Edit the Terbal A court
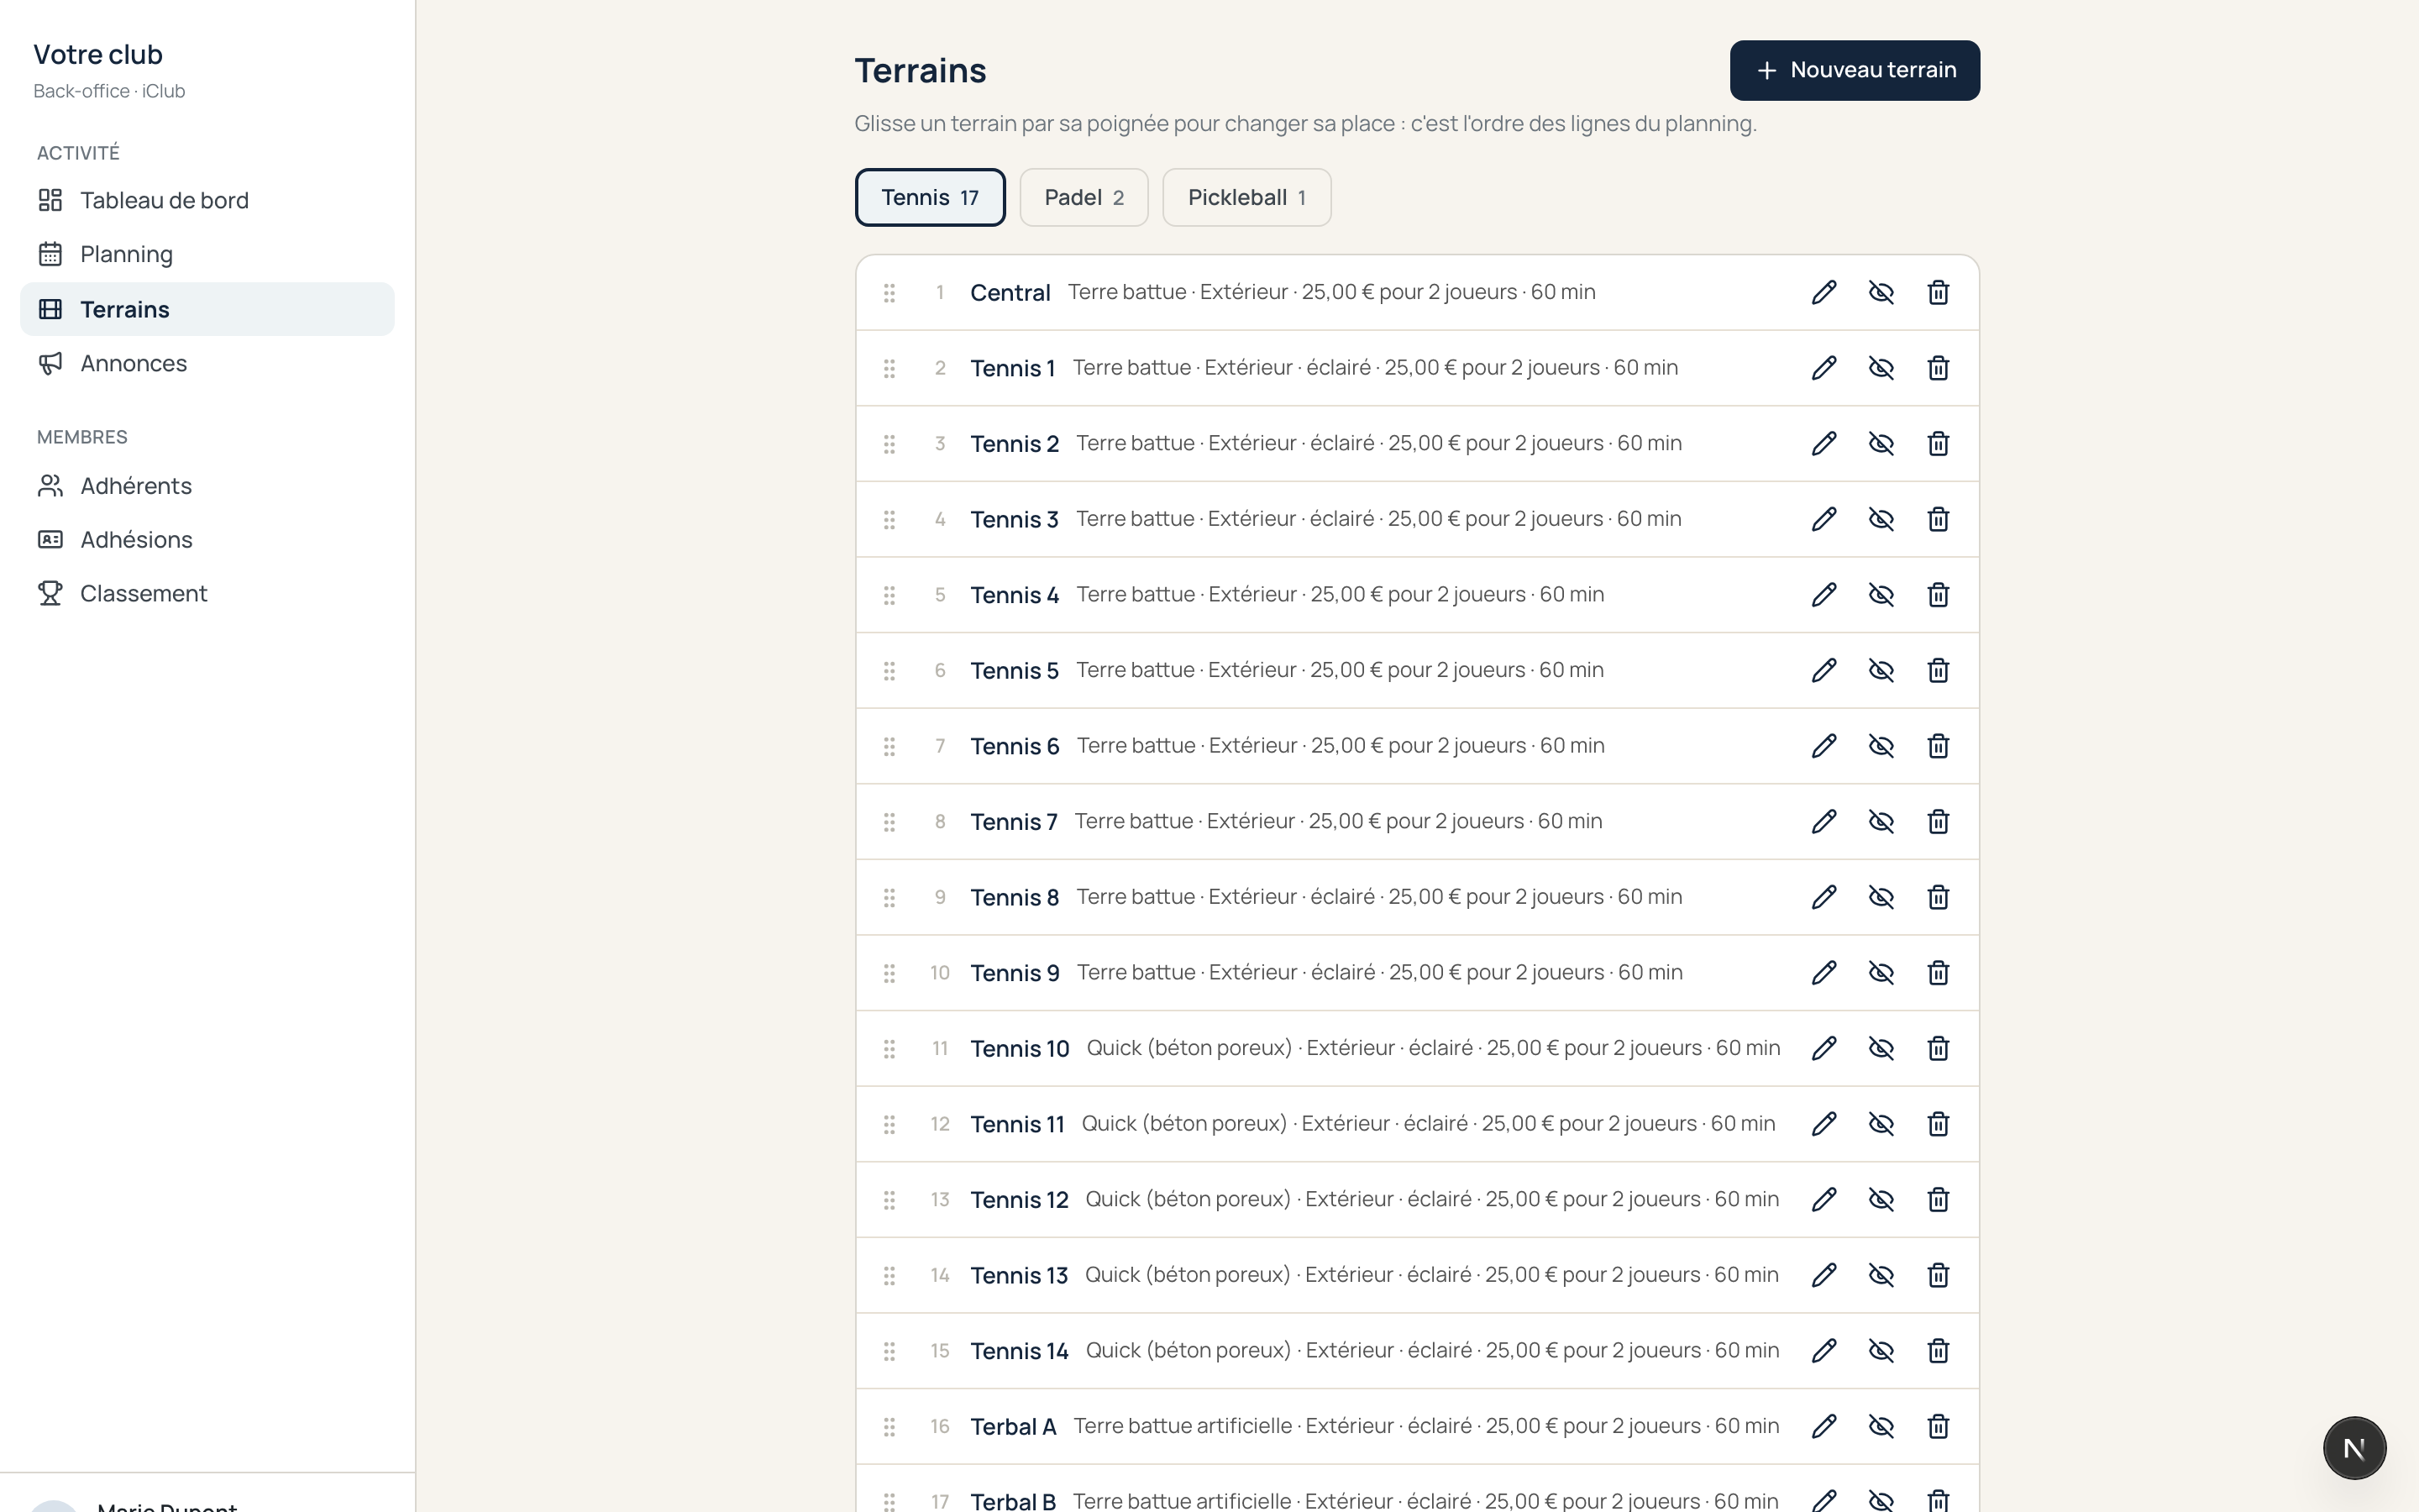This screenshot has width=2419, height=1512. pyautogui.click(x=1823, y=1426)
